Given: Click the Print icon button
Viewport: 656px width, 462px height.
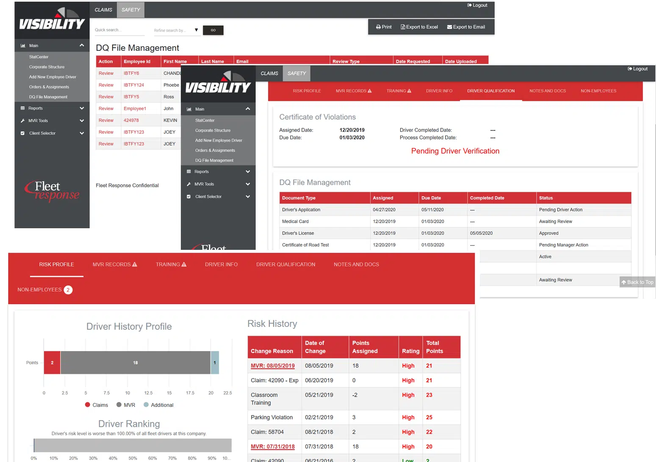Looking at the screenshot, I should [378, 27].
